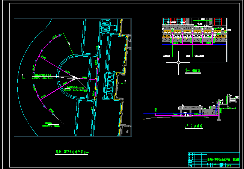244x169 pixels.
Task: Click the drawing name in the title block
Action: click(x=223, y=159)
